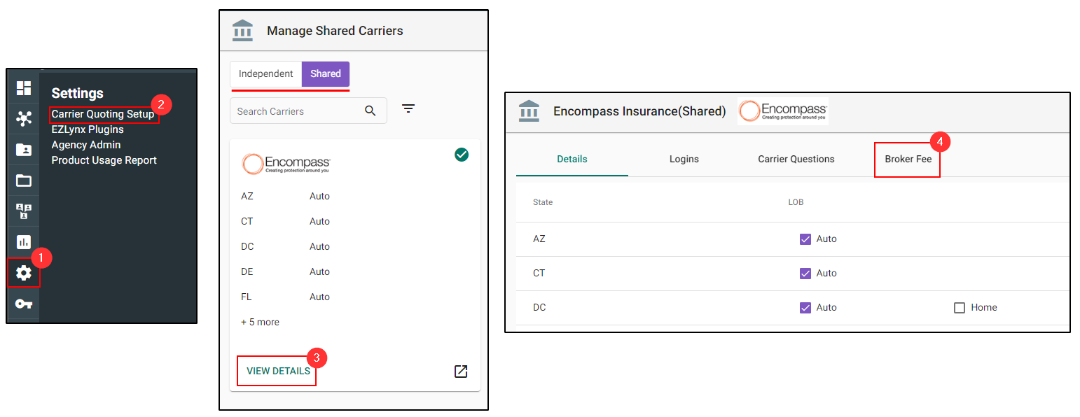1080x417 pixels.
Task: Enable the DC Home checkbox
Action: coord(960,307)
